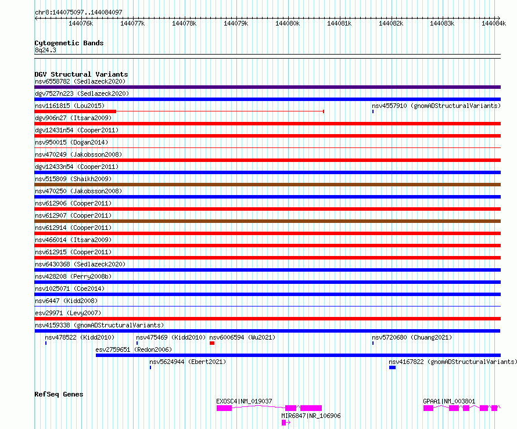Image resolution: width=517 pixels, height=429 pixels.
Task: Click the nsv6558782 (Sedlazeck2020) variant label
Action: 80,81
